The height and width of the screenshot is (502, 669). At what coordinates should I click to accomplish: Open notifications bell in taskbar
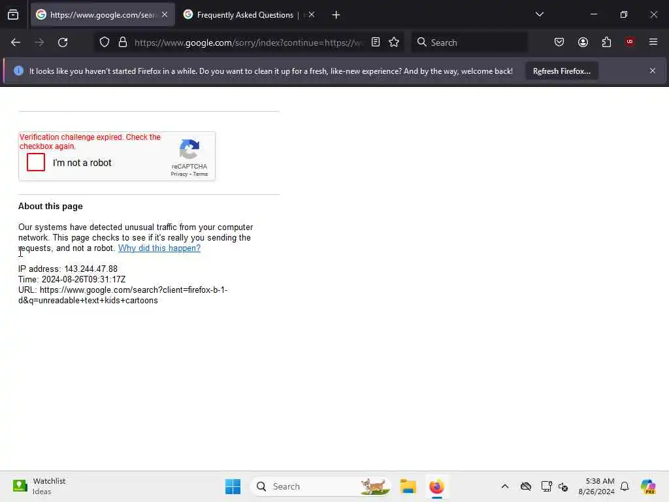625,486
